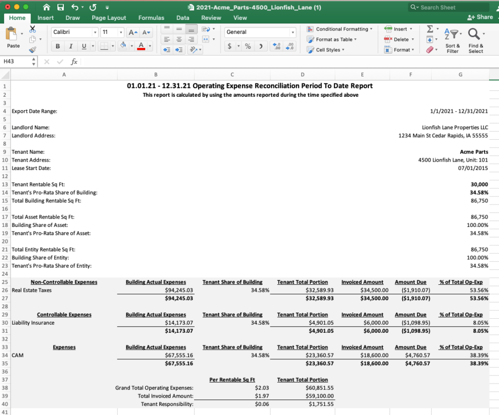Click the Clear eraser icon

pyautogui.click(x=430, y=49)
